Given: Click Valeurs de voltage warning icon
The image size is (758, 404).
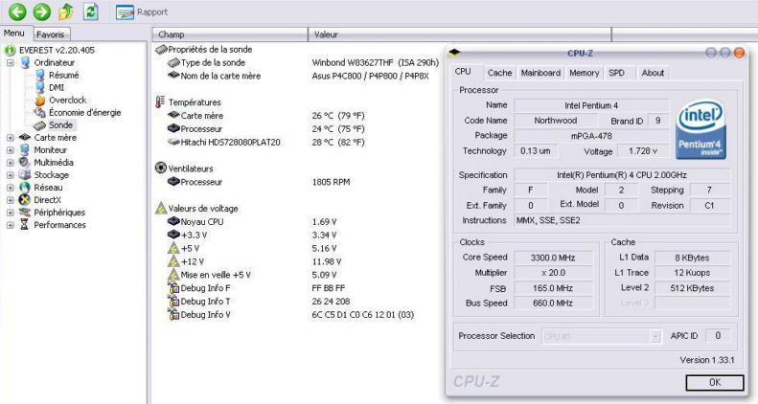Looking at the screenshot, I should coord(161,209).
